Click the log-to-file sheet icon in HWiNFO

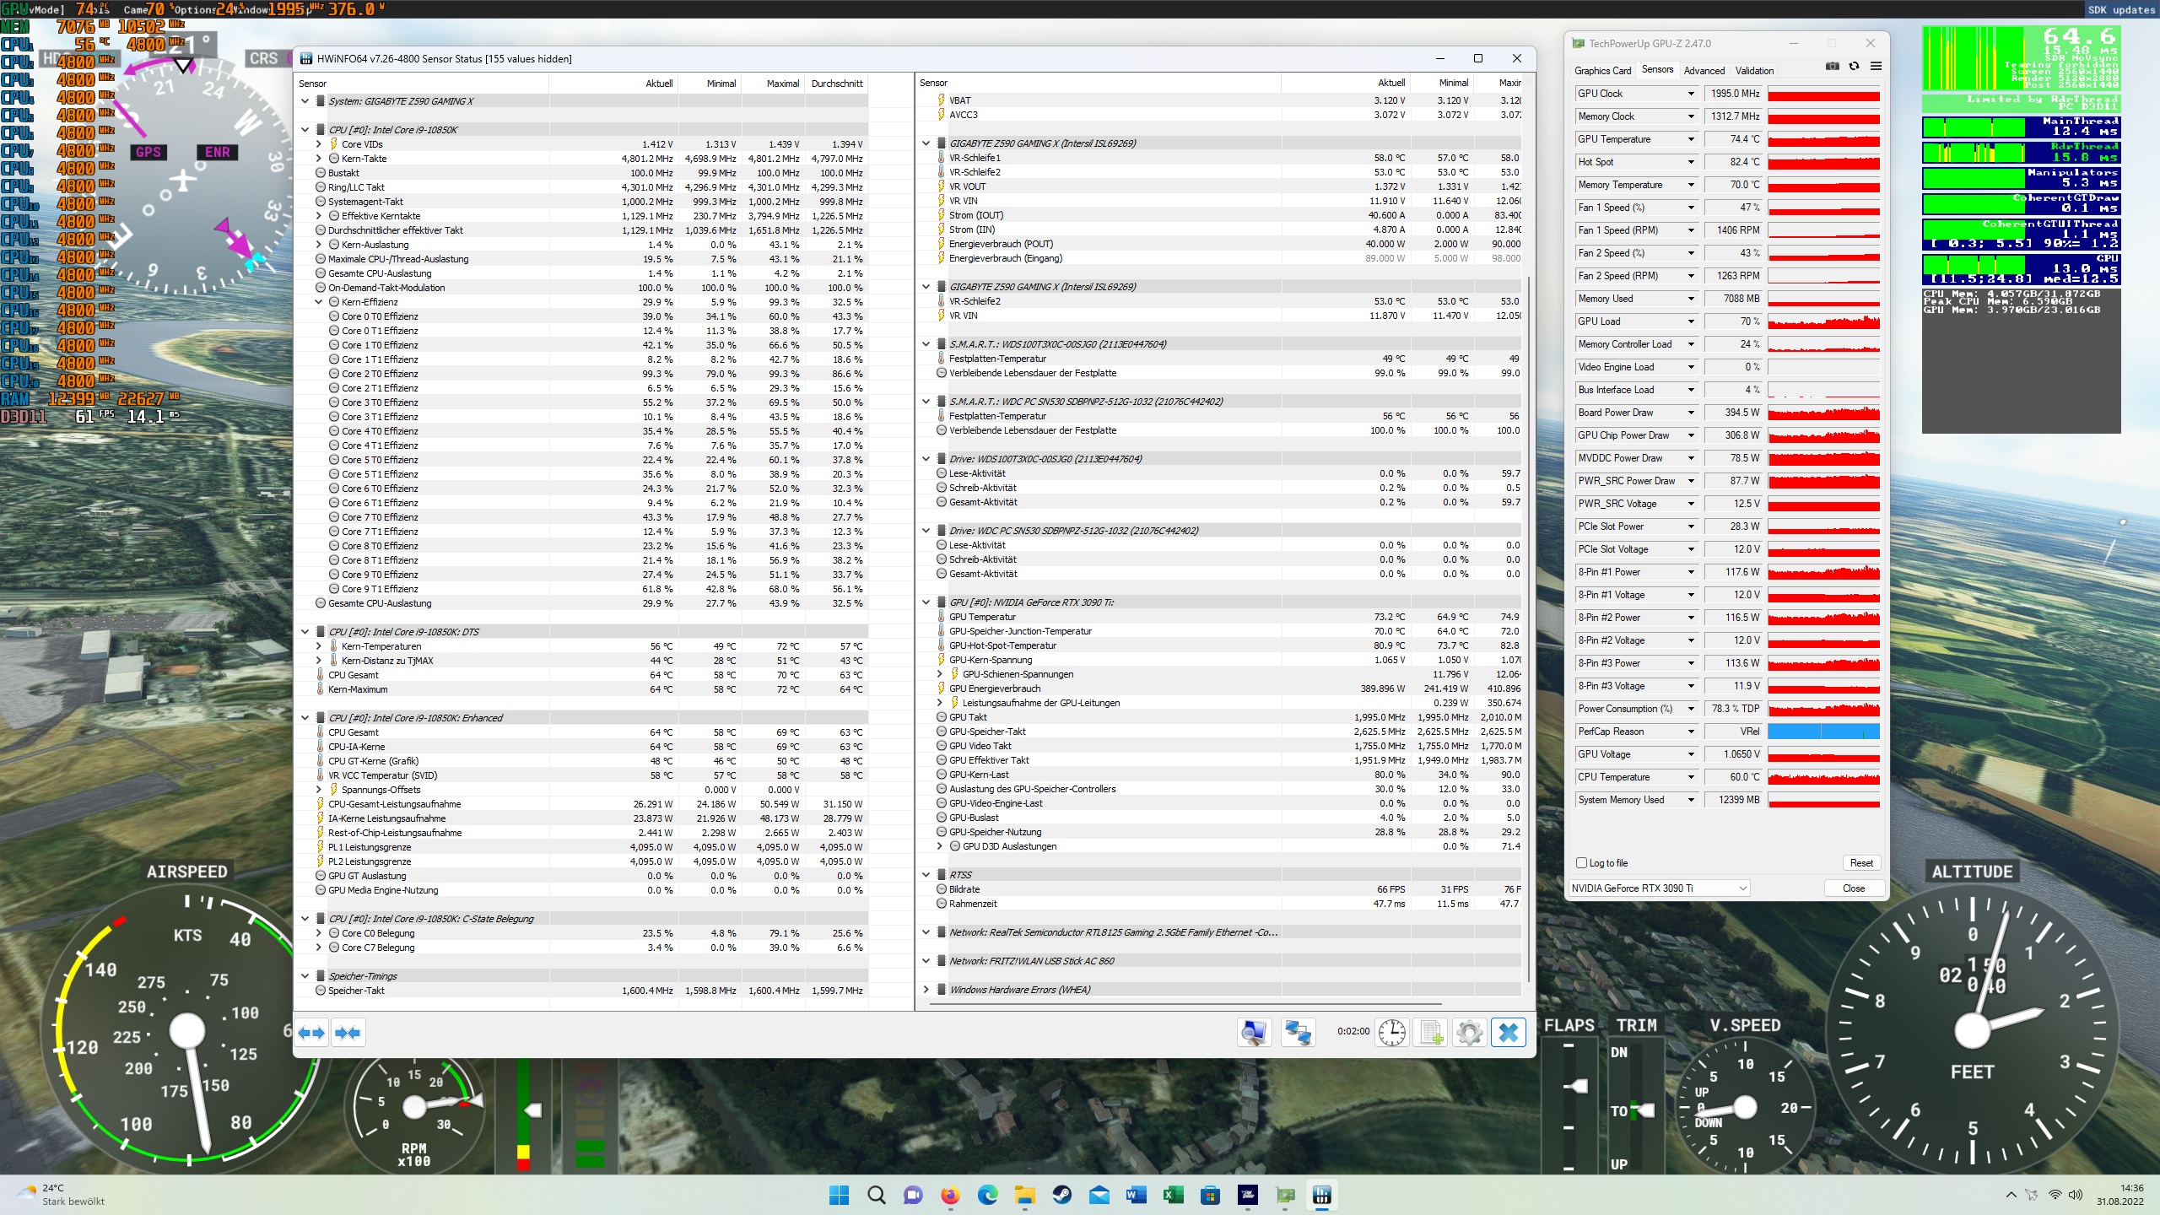[x=1431, y=1032]
